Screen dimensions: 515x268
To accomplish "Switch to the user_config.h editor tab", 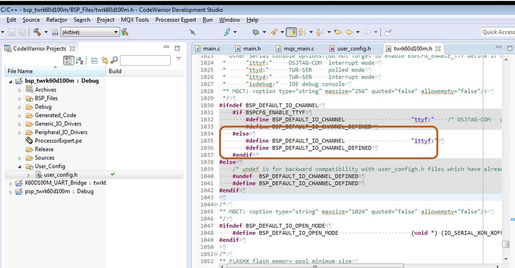I will click(x=350, y=48).
